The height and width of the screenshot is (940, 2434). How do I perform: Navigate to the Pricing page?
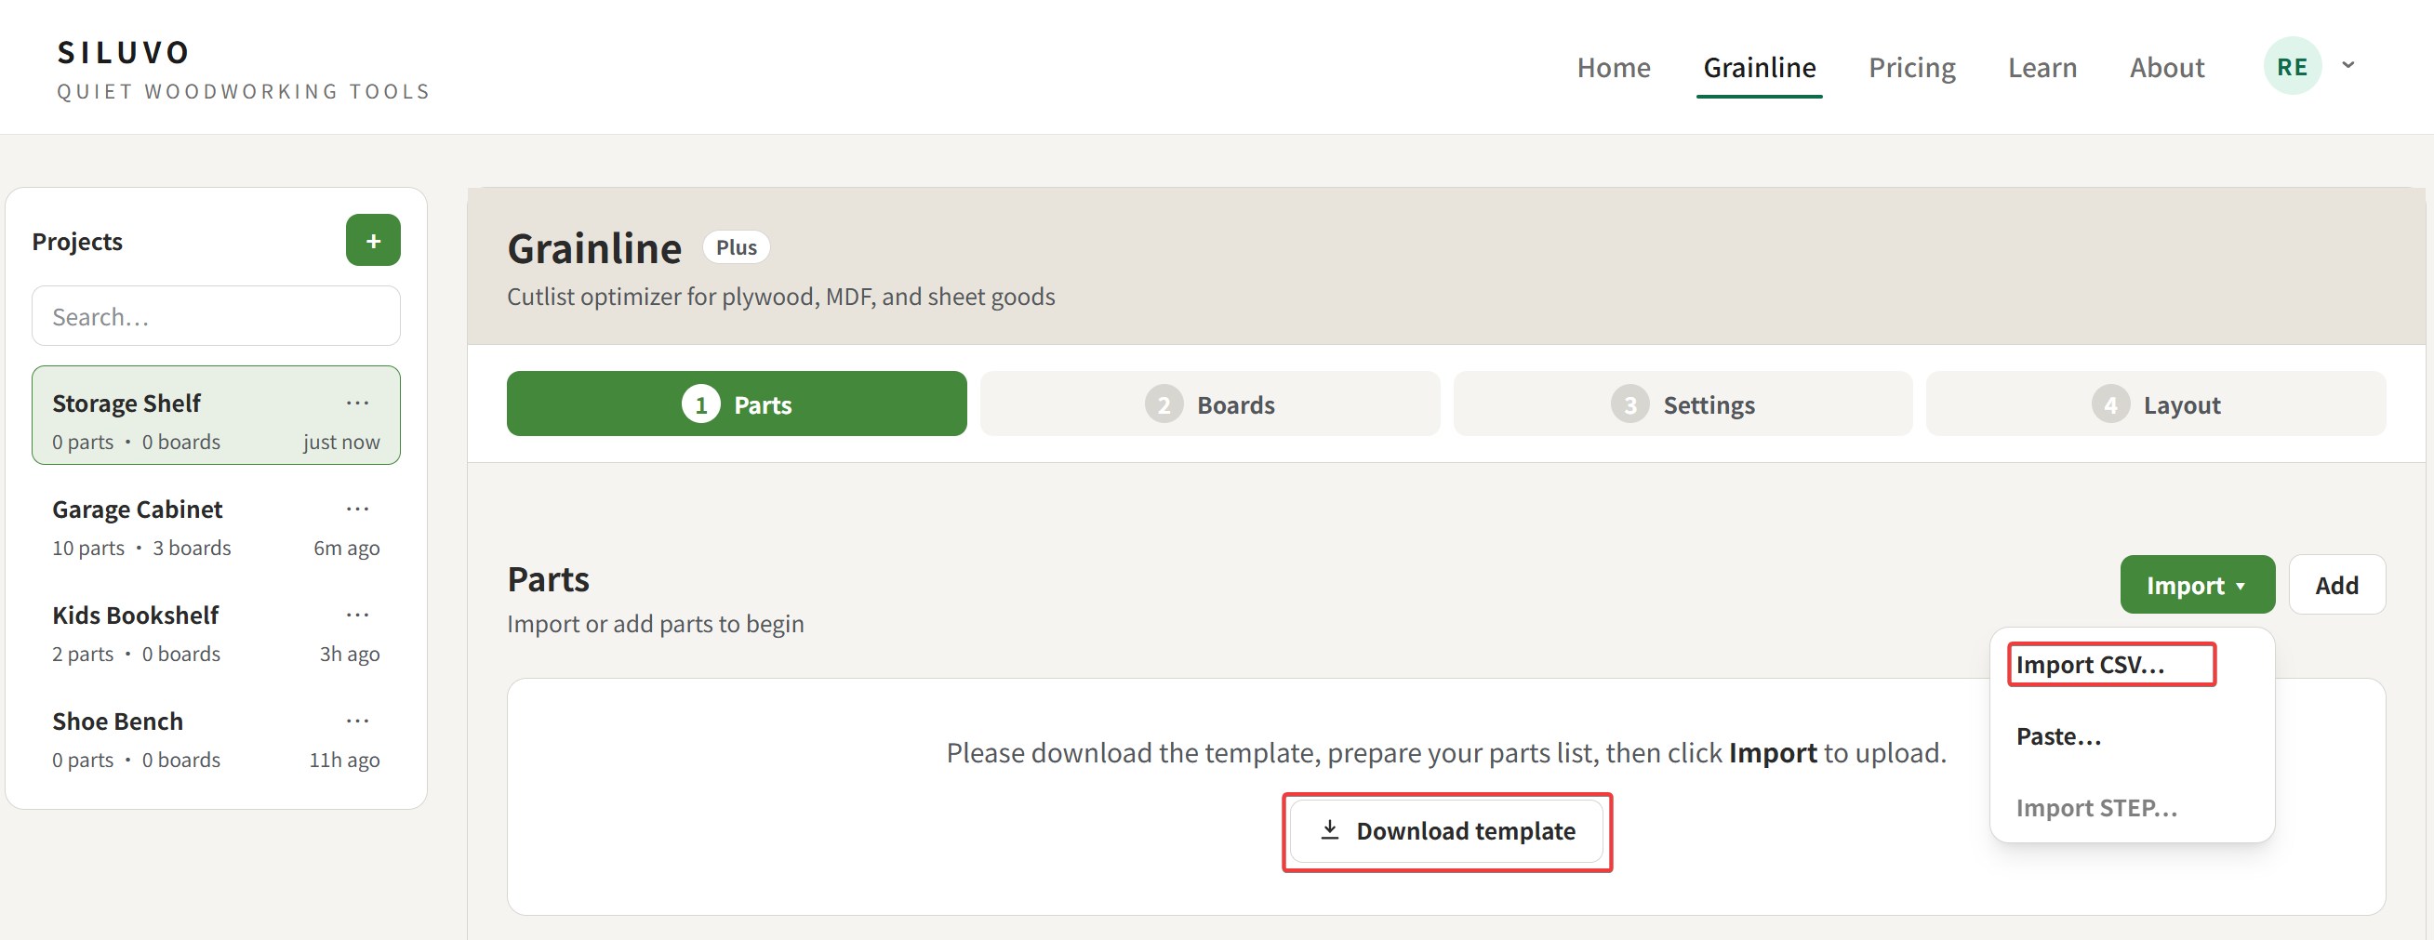pos(1911,66)
